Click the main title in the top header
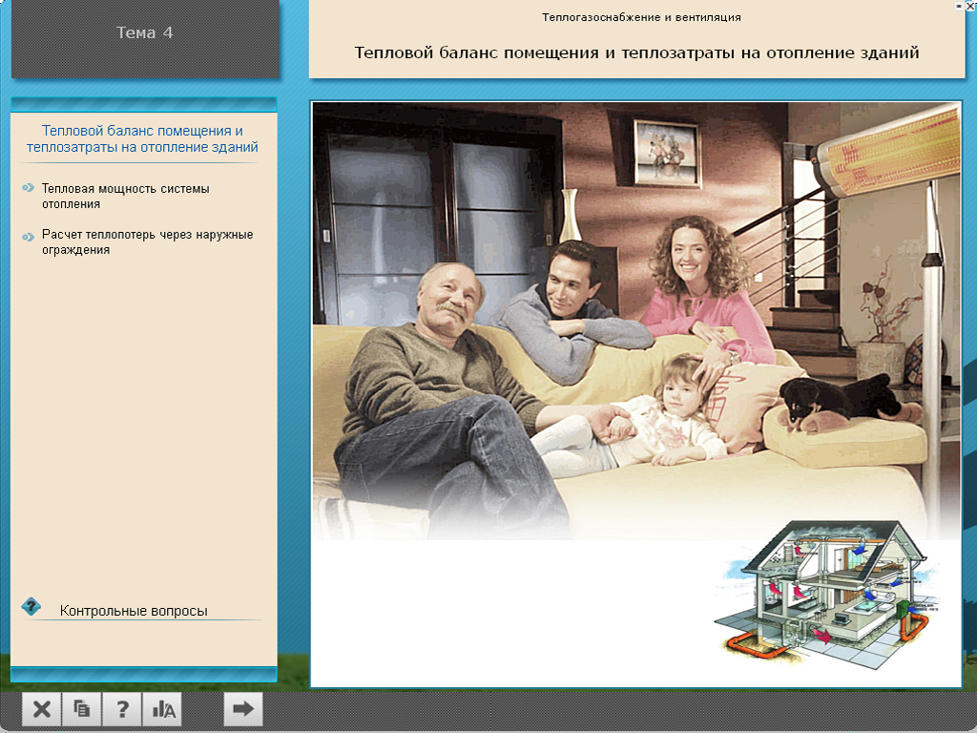Image resolution: width=977 pixels, height=733 pixels. point(636,52)
